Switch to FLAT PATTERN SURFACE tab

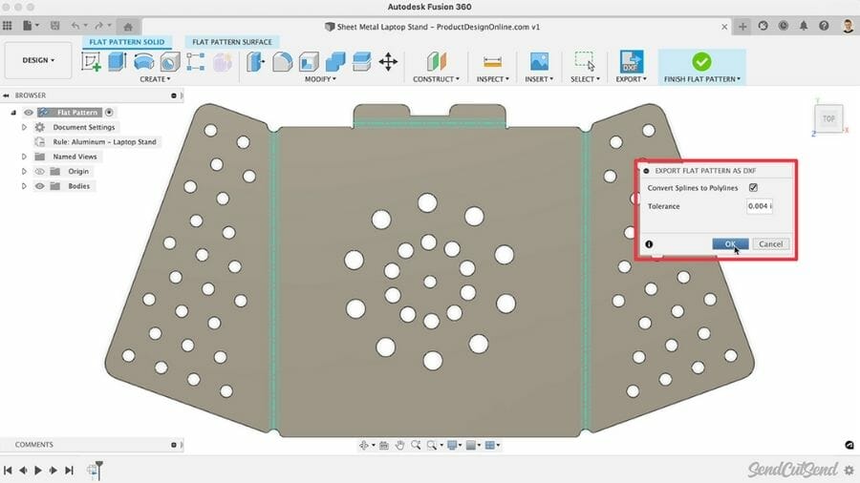tap(232, 42)
